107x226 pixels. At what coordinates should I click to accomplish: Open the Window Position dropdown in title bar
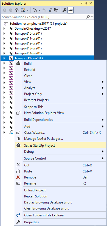82,3
